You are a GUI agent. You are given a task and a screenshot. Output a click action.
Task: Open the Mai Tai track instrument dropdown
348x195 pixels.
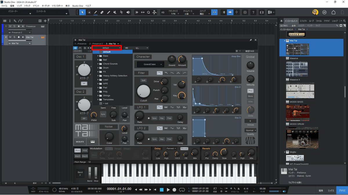click(20, 43)
